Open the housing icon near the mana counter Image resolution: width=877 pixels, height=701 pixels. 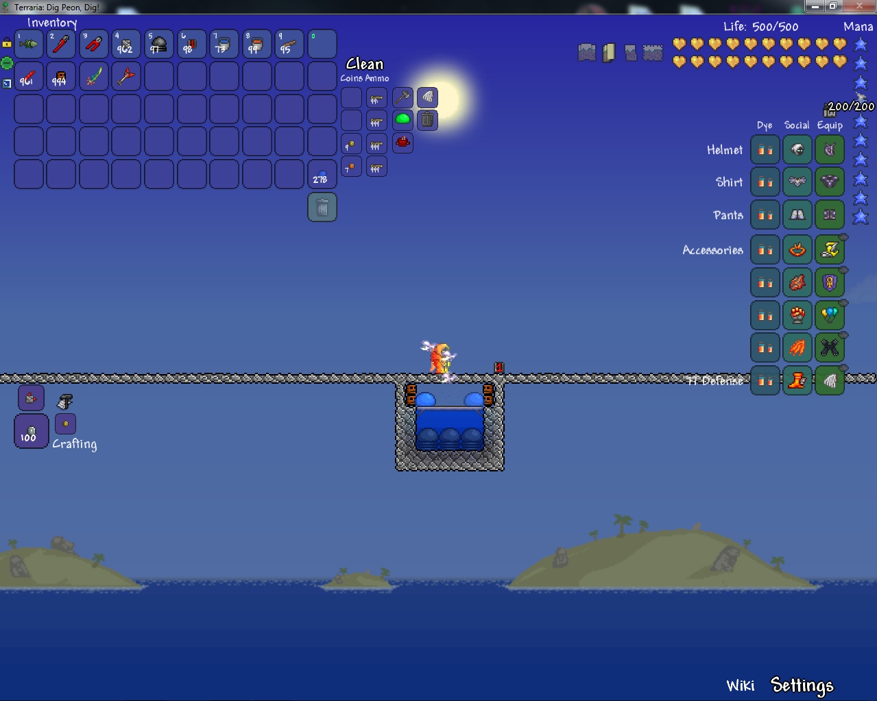(829, 111)
